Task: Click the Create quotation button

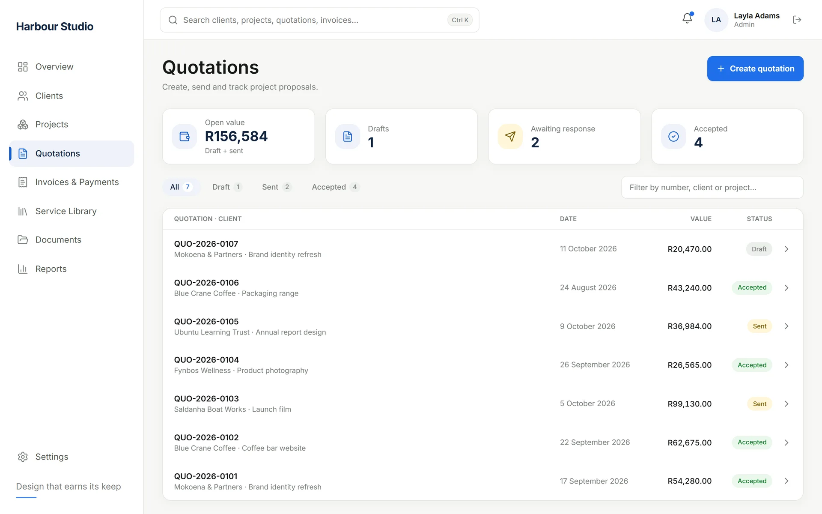Action: [755, 69]
